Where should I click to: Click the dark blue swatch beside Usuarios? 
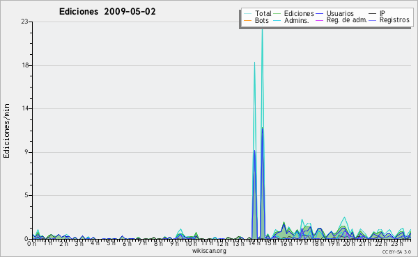[319, 14]
